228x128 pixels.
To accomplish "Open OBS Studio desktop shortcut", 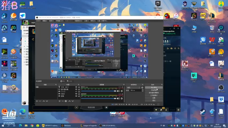I will click(221, 89).
